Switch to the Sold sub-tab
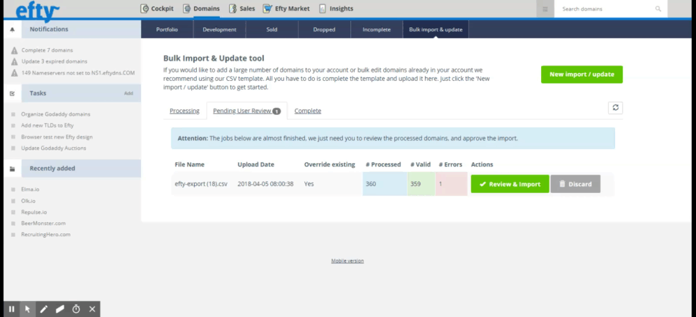Screen dimensions: 696x317 (x=272, y=30)
